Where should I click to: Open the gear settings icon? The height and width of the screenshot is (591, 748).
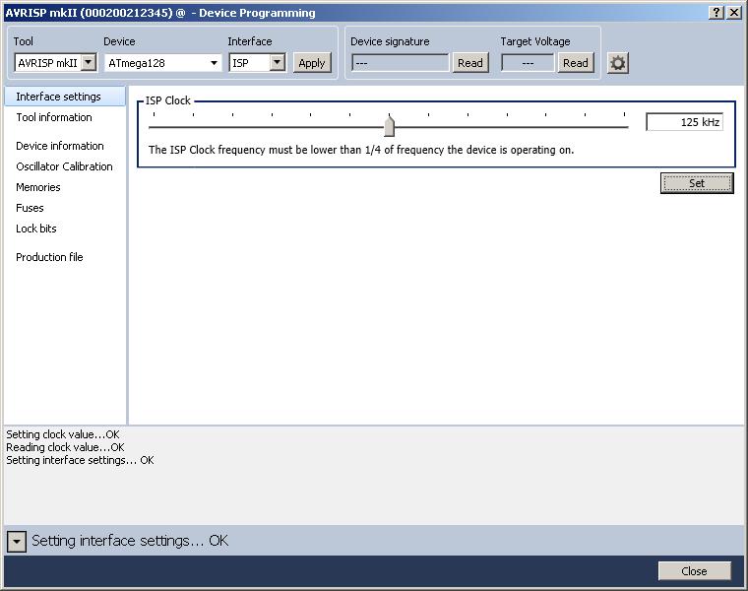click(618, 63)
